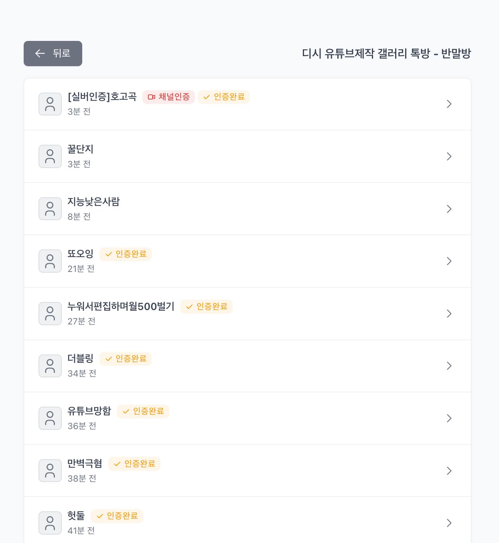The image size is (499, 543).
Task: Click avatar icon beside 더블링
Action: coord(50,366)
